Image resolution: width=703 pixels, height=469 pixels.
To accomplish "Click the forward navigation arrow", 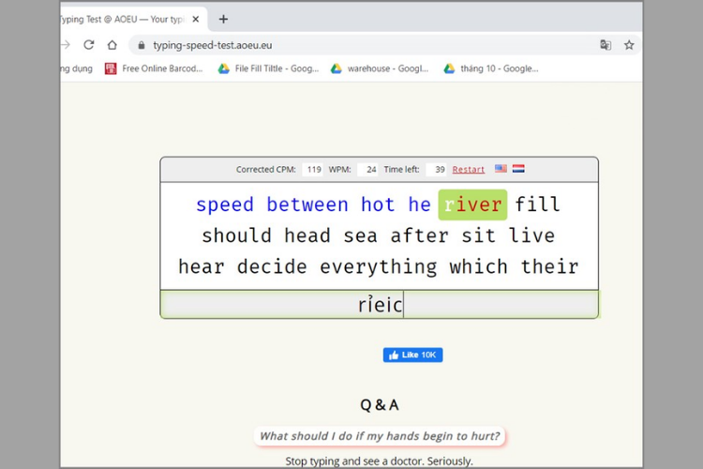I will 66,45.
